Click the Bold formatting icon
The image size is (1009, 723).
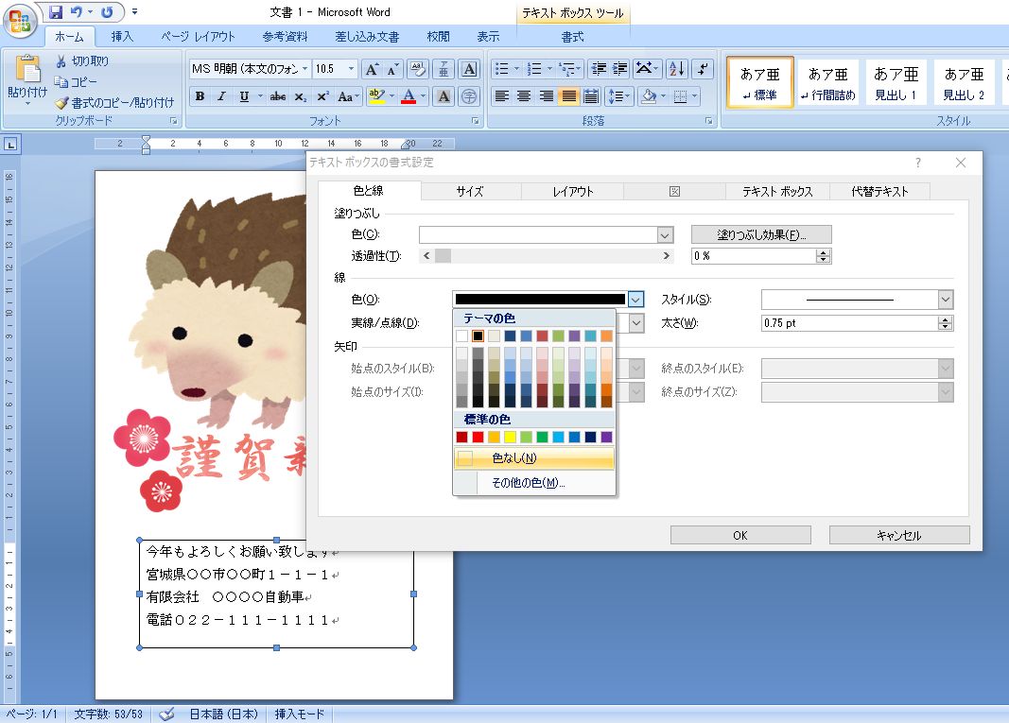pyautogui.click(x=200, y=96)
